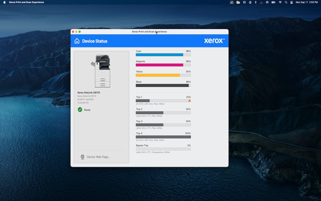Go home via the house icon
This screenshot has height=201, width=321.
coord(77,41)
